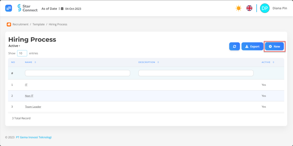Open the Team Leader hiring process
The image size is (293, 146).
coord(33,107)
